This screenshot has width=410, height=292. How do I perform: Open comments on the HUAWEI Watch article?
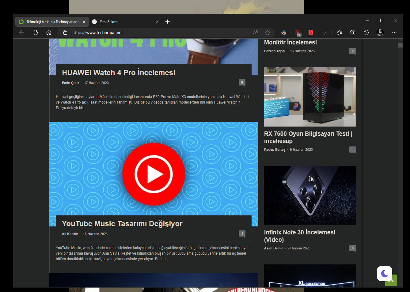[x=242, y=83]
